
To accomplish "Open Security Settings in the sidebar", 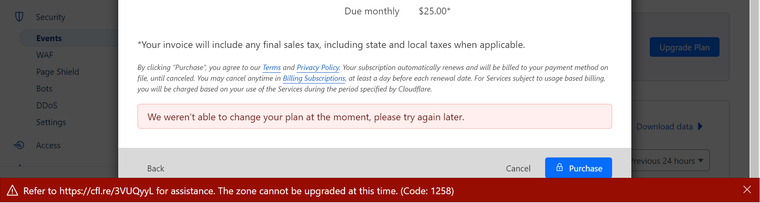I will tap(51, 122).
